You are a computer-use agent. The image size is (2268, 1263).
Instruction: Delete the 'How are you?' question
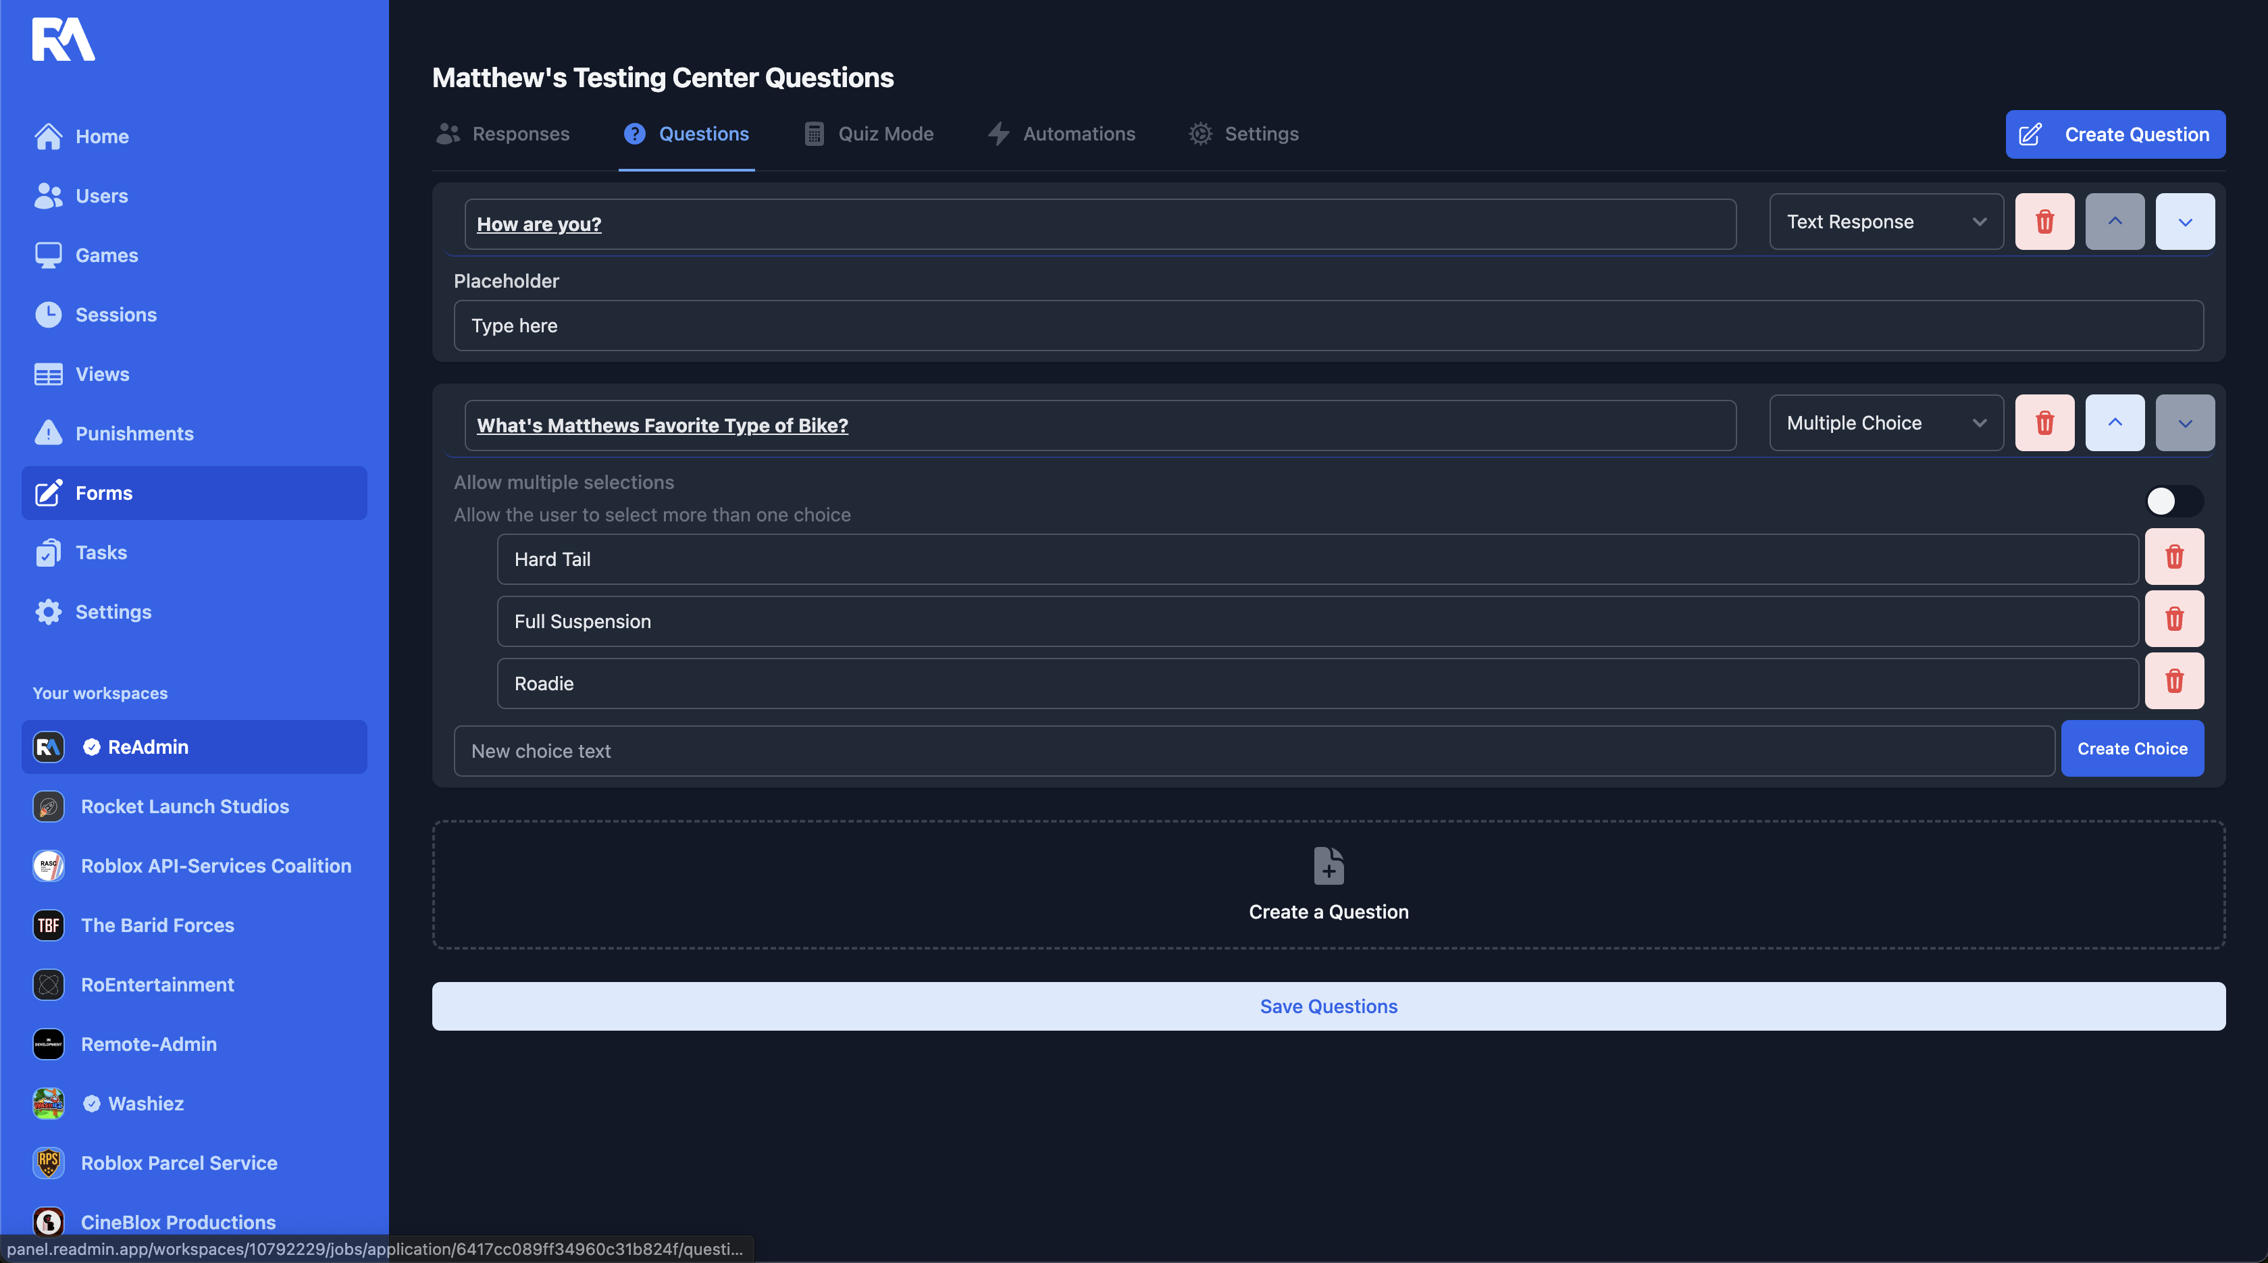[2044, 222]
